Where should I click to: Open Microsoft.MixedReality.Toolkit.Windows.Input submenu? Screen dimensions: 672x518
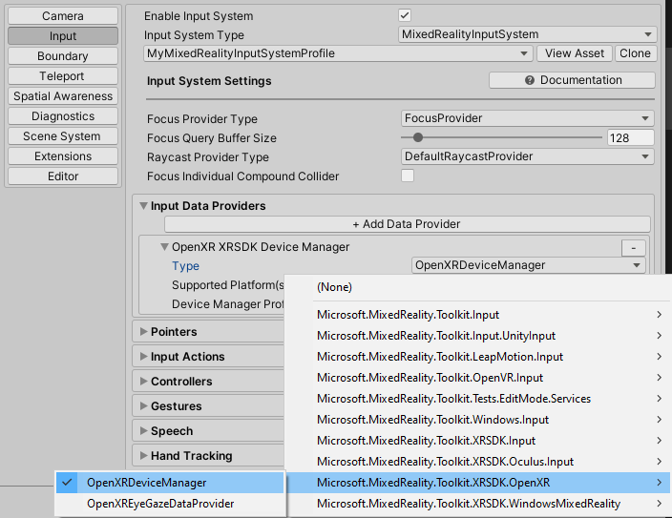pyautogui.click(x=478, y=420)
